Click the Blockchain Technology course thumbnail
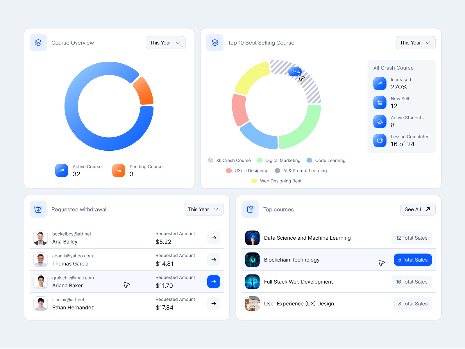Image resolution: width=465 pixels, height=349 pixels. point(252,260)
